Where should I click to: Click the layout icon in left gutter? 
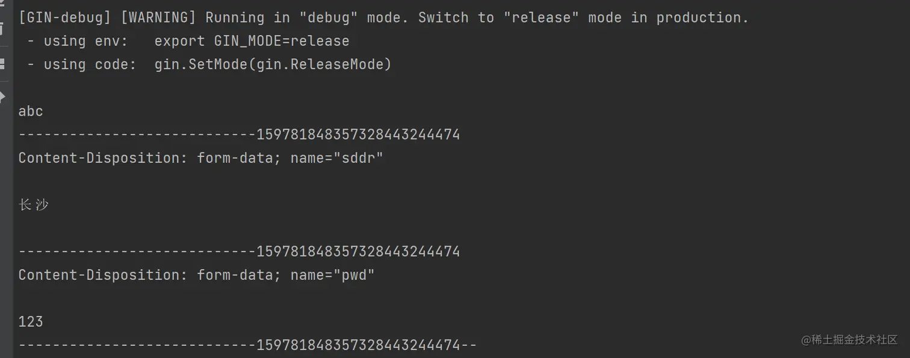[x=2, y=63]
